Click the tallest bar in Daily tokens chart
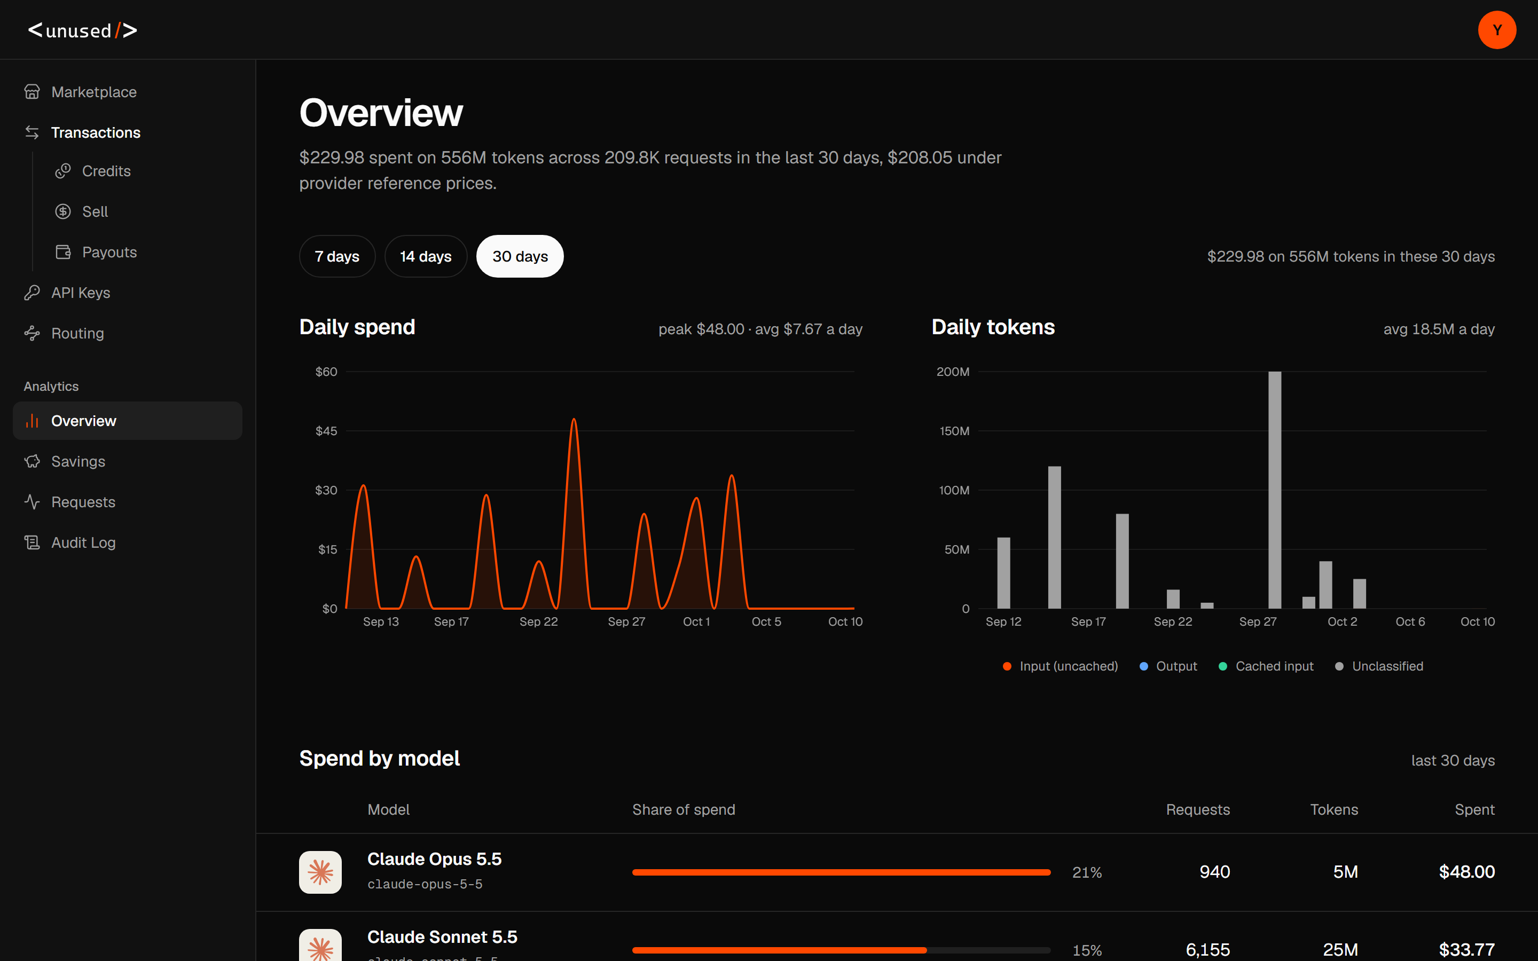1538x961 pixels. (1275, 490)
